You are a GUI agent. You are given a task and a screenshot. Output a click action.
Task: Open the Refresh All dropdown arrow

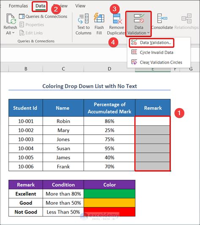click(x=14, y=33)
